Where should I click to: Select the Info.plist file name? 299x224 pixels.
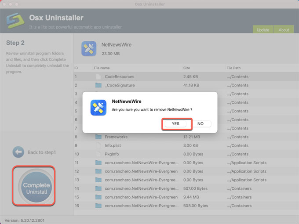pyautogui.click(x=113, y=145)
